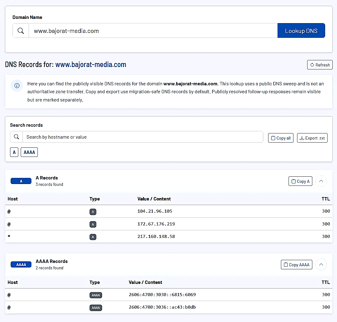Click the 'Search records' label
337x322 pixels.
pyautogui.click(x=27, y=125)
